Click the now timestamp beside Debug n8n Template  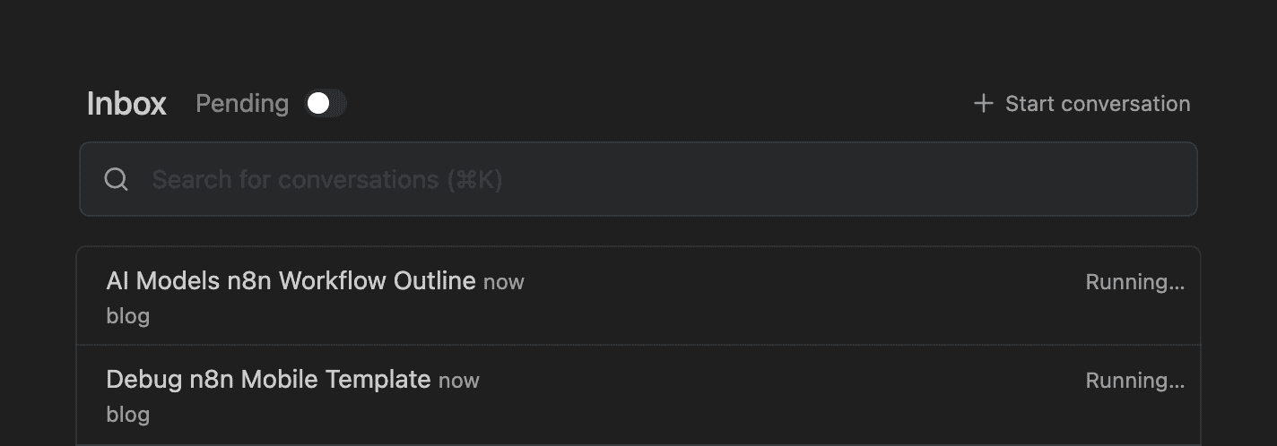[459, 381]
